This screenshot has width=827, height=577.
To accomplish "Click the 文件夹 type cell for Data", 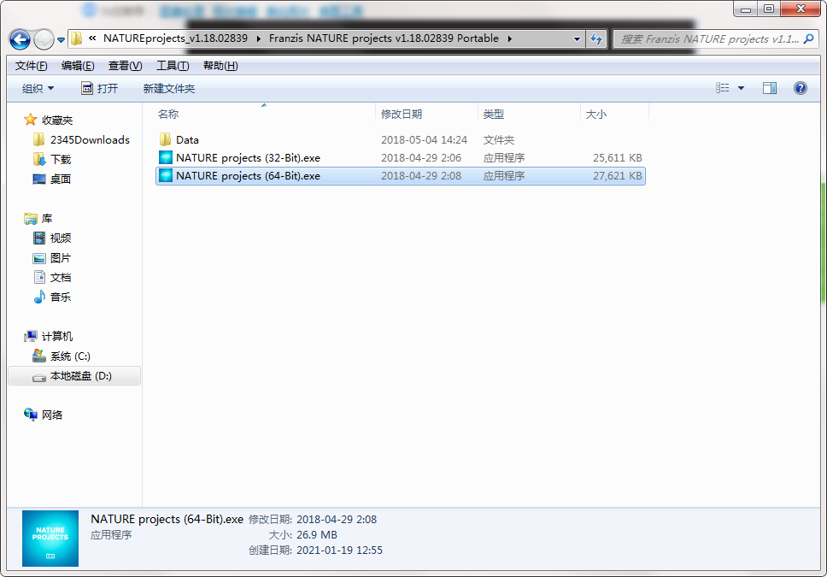I will [498, 140].
